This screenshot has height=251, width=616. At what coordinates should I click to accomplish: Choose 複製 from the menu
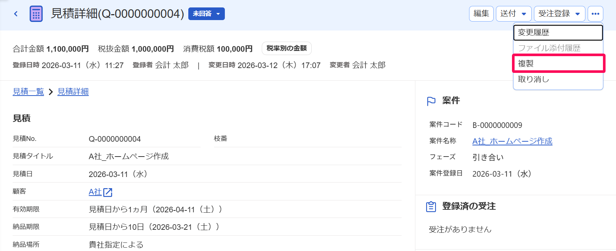(x=558, y=64)
